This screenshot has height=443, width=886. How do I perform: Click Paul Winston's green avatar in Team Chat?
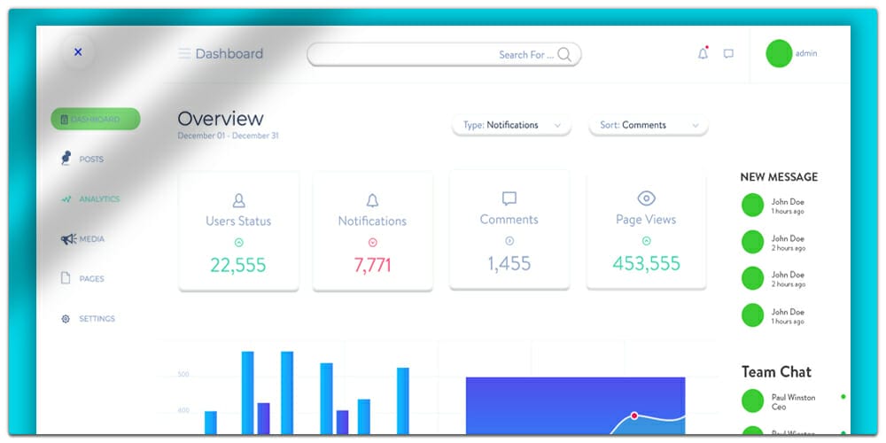(752, 401)
